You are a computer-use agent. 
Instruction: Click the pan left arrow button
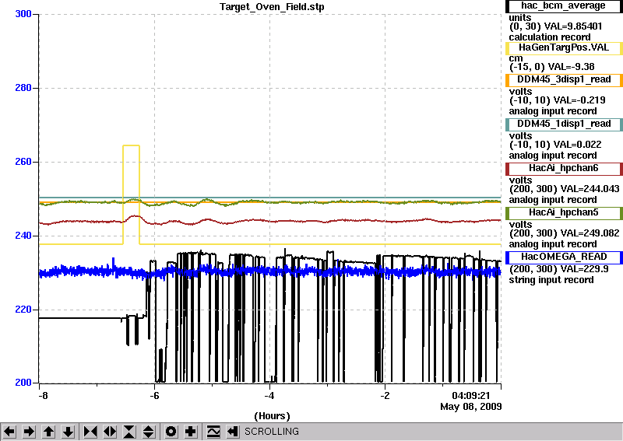click(9, 432)
